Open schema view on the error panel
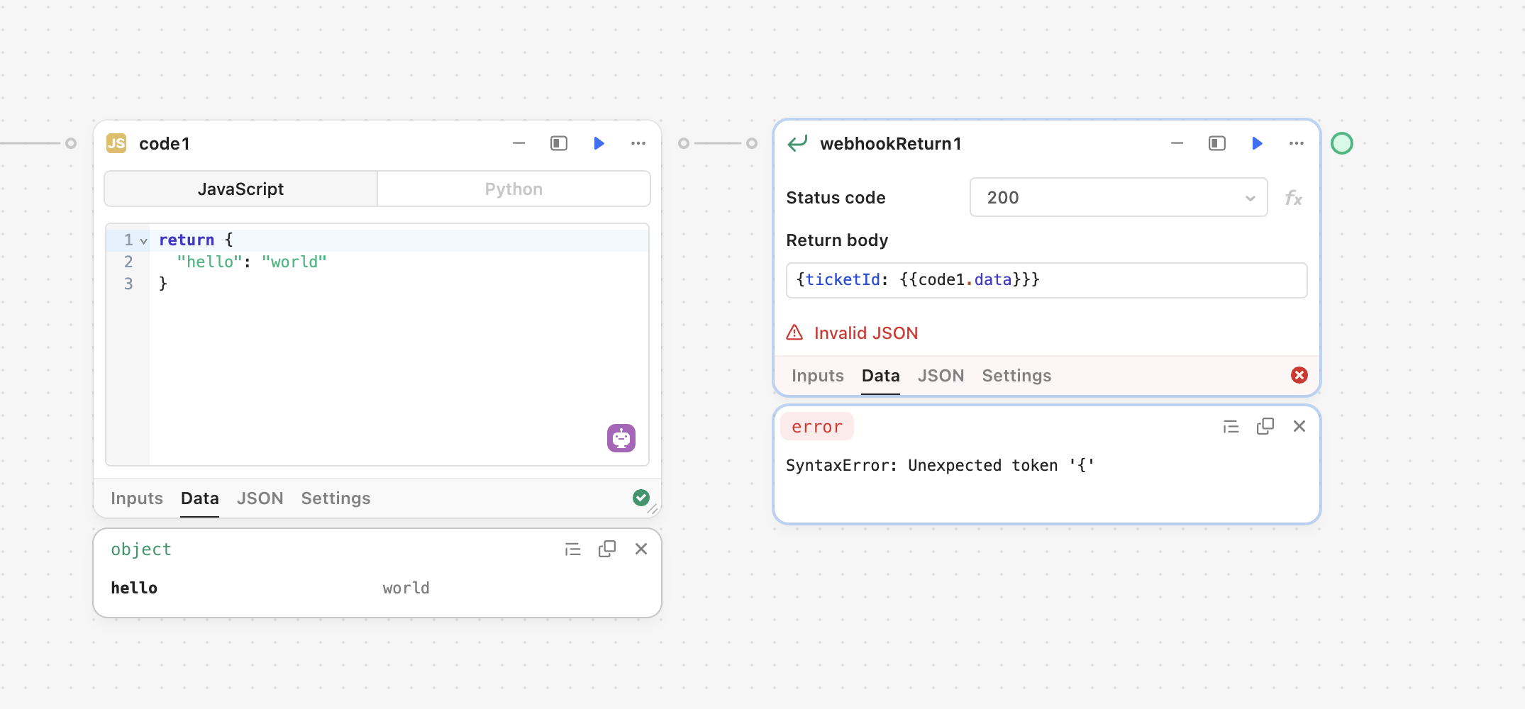The width and height of the screenshot is (1525, 709). [1231, 426]
